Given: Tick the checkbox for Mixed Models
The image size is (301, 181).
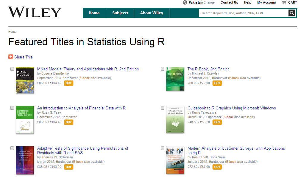Looking at the screenshot, I should coord(12,69).
